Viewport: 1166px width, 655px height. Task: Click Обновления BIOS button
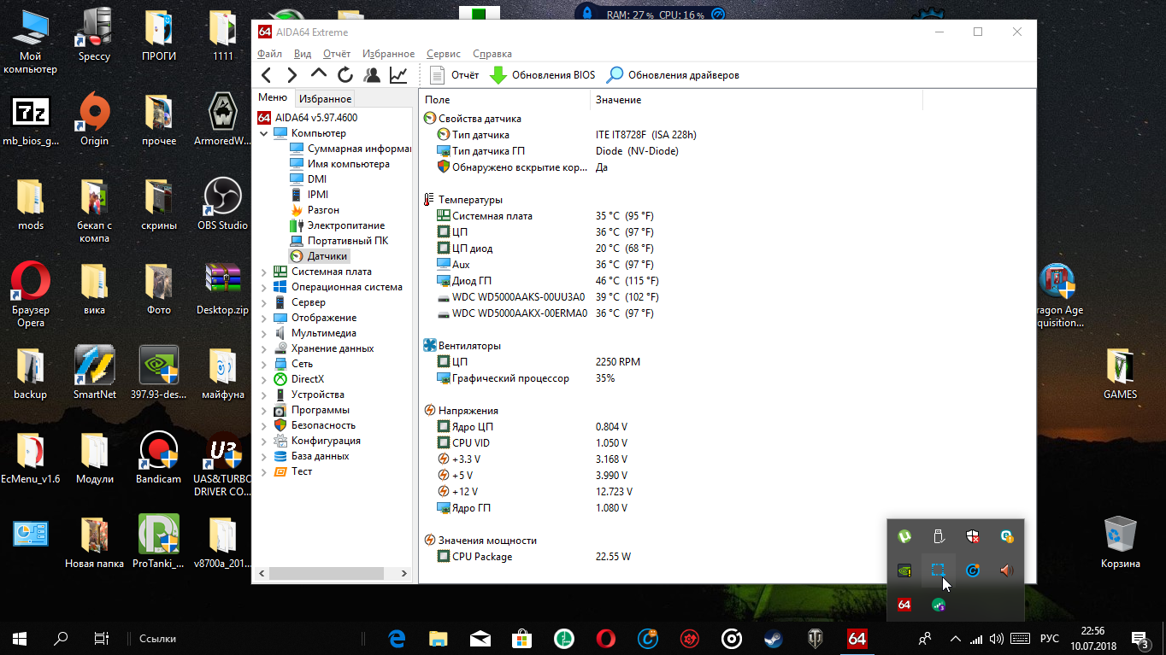click(x=542, y=75)
